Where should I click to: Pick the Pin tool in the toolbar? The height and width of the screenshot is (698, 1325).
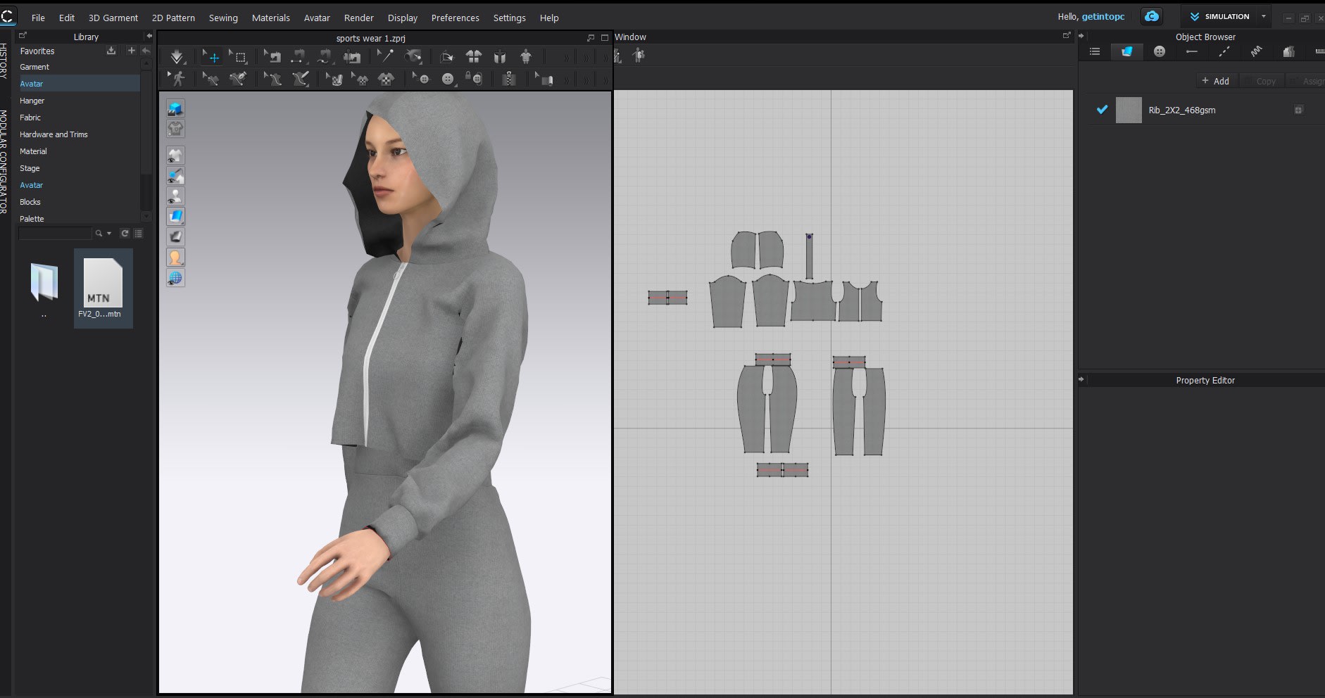click(x=384, y=56)
